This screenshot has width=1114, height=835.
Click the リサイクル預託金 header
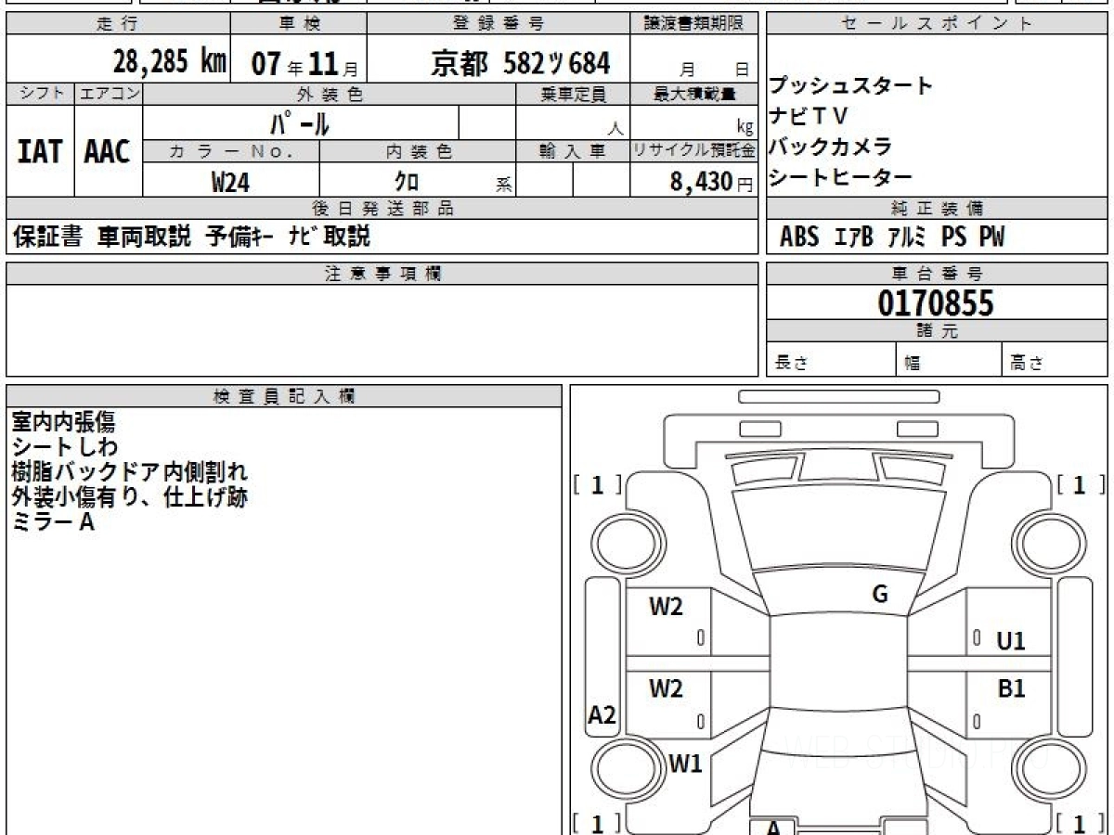coord(694,151)
